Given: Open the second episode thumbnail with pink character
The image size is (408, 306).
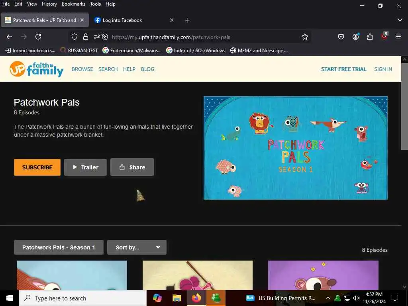Looking at the screenshot, I should point(198,275).
